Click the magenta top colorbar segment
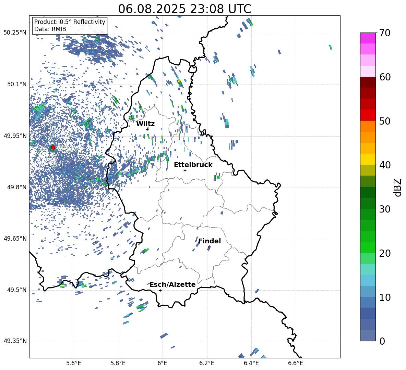Viewport: 406px width, 370px height. pyautogui.click(x=368, y=38)
